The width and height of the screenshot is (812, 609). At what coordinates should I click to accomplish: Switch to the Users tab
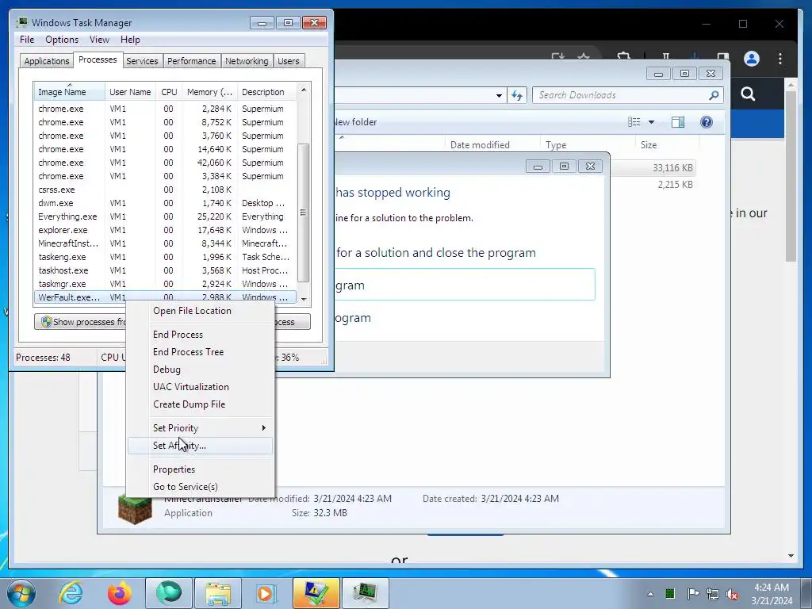click(288, 60)
